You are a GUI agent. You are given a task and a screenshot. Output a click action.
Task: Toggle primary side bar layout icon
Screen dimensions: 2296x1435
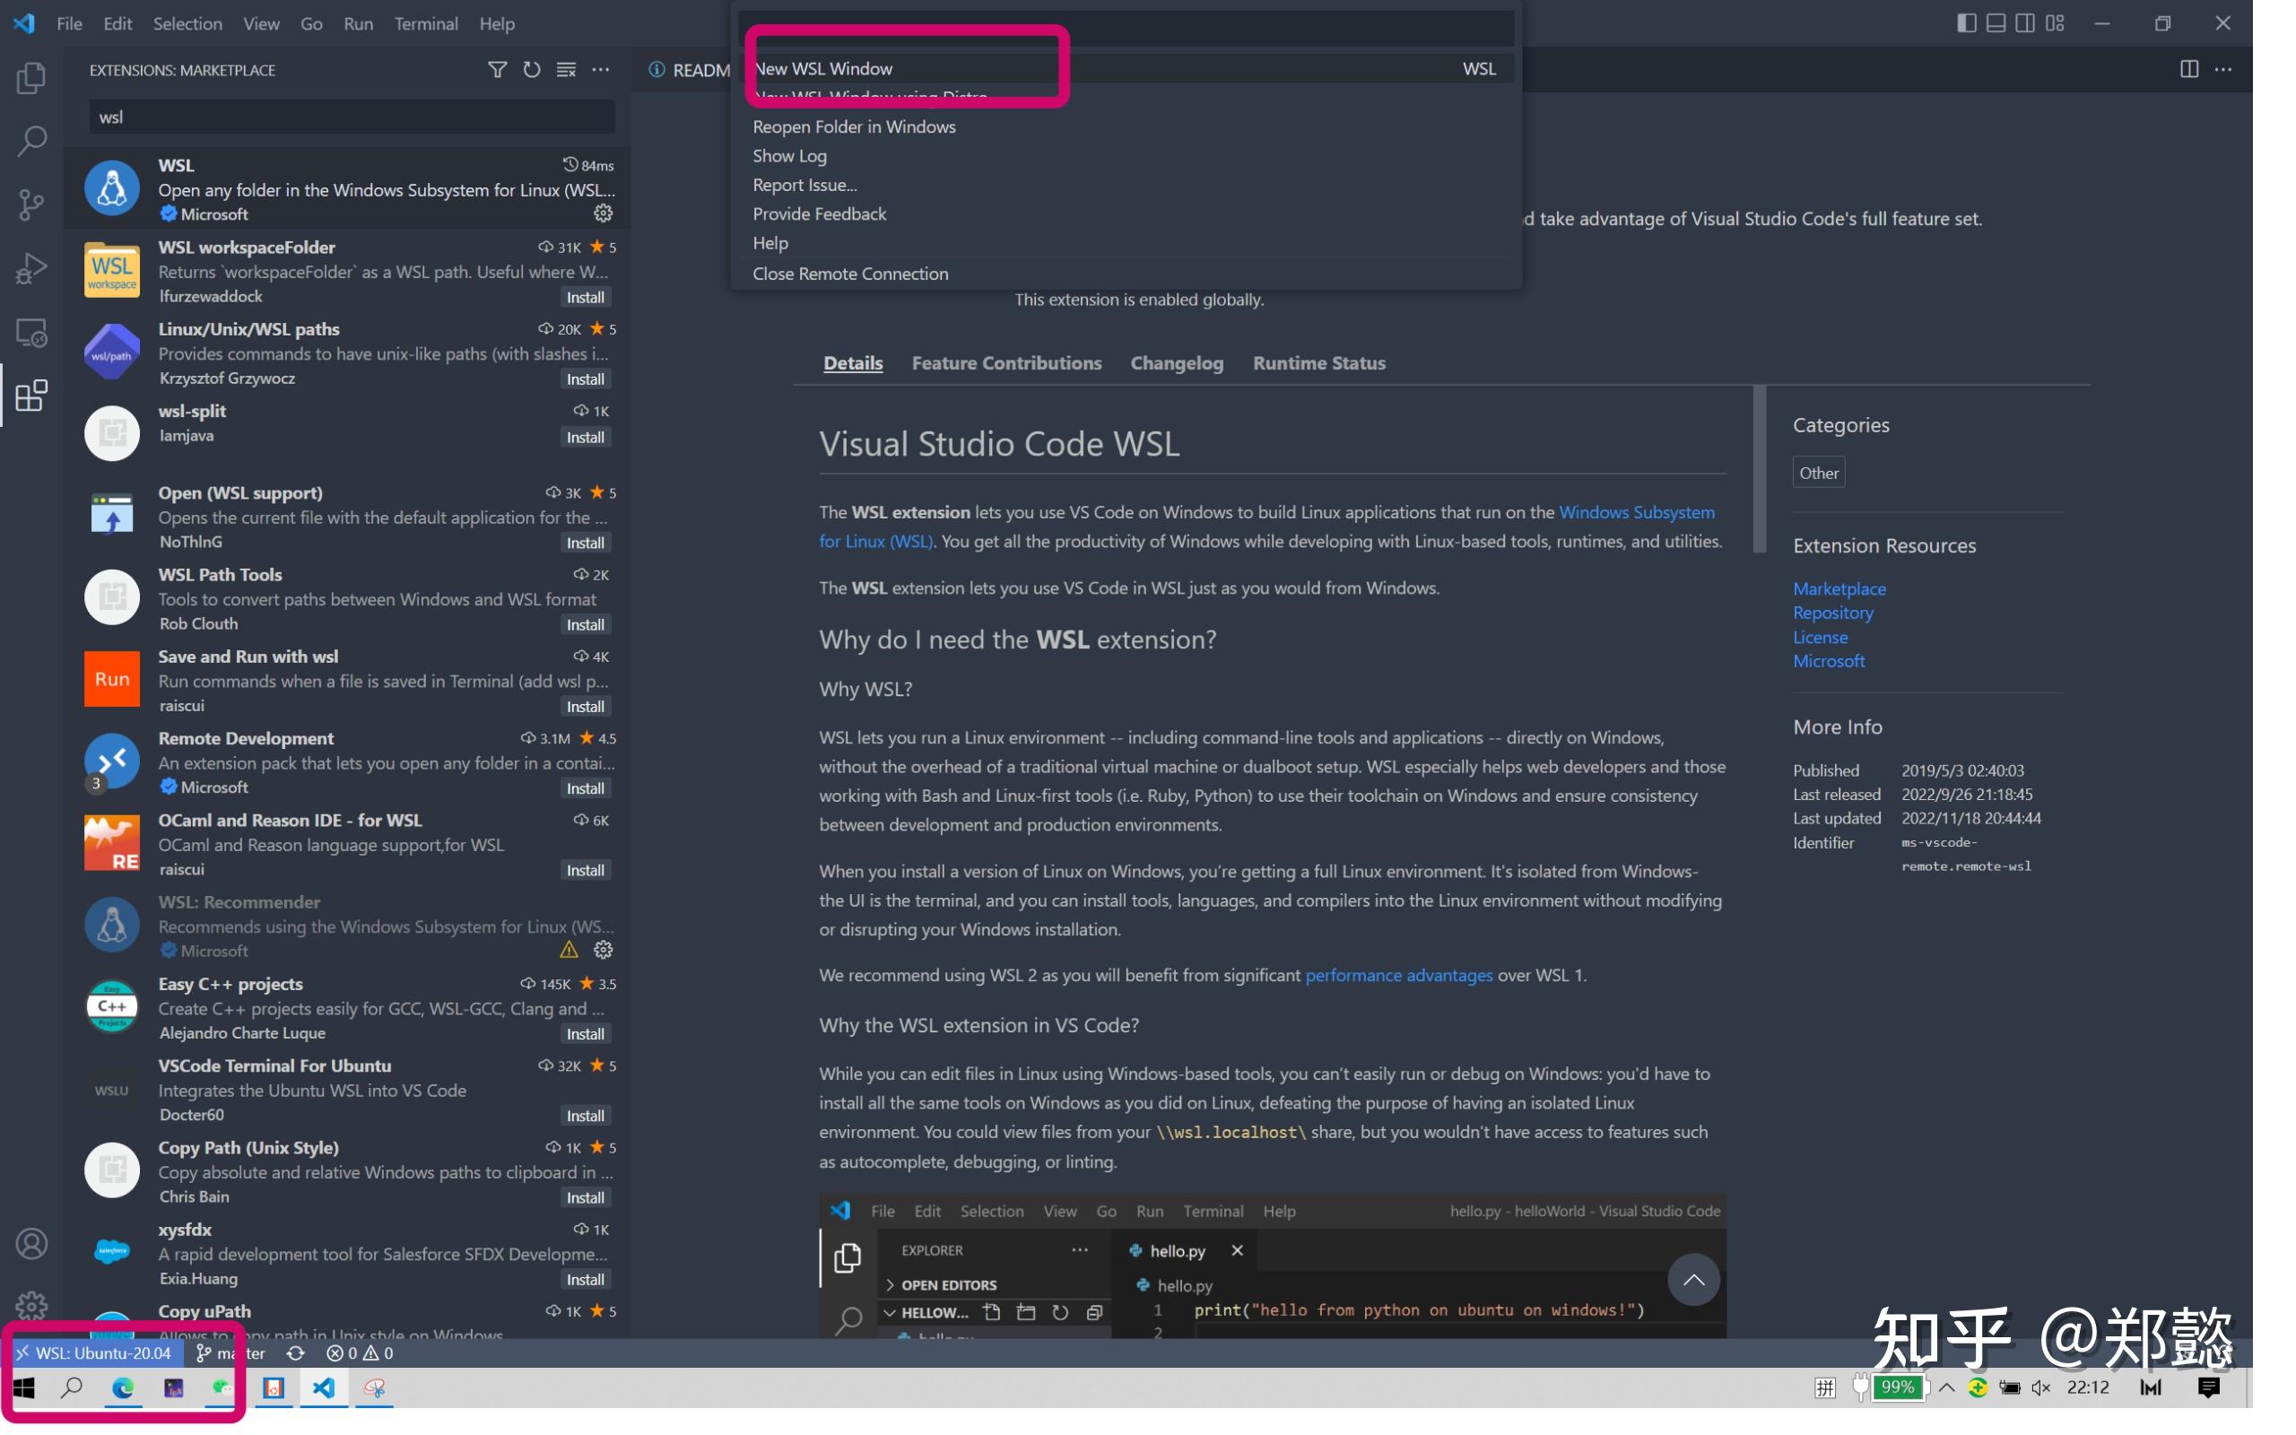[x=1967, y=22]
